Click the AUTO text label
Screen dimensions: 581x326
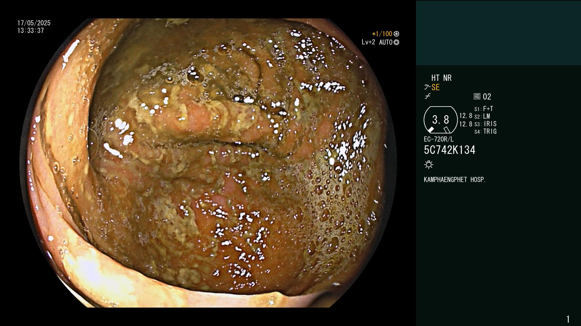click(386, 42)
